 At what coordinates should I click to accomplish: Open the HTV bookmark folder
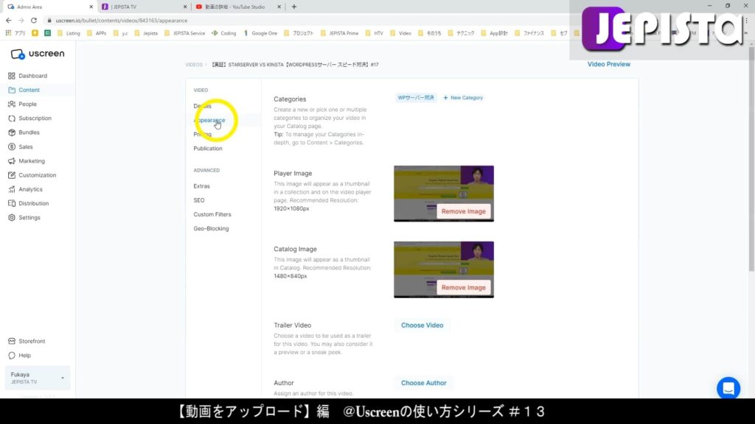(x=374, y=33)
